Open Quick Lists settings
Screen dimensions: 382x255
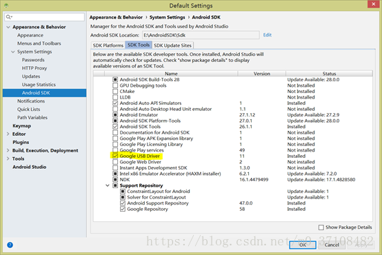click(x=28, y=110)
